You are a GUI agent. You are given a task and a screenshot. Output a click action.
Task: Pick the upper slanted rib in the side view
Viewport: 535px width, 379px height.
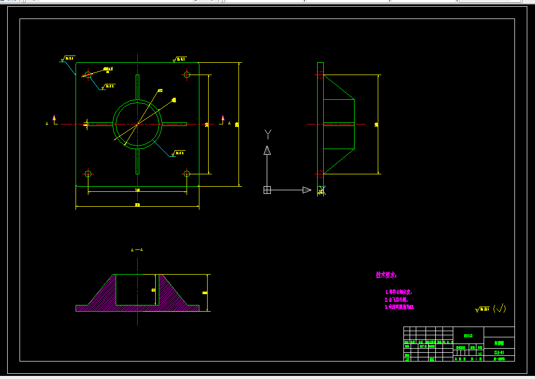[x=339, y=87]
